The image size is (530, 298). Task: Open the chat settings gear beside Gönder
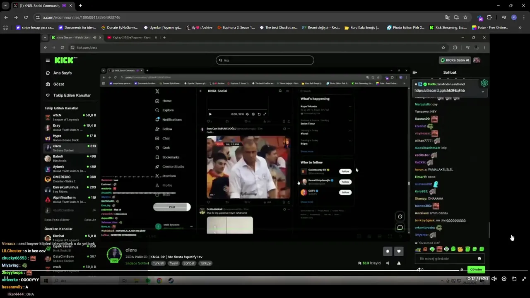click(x=462, y=269)
